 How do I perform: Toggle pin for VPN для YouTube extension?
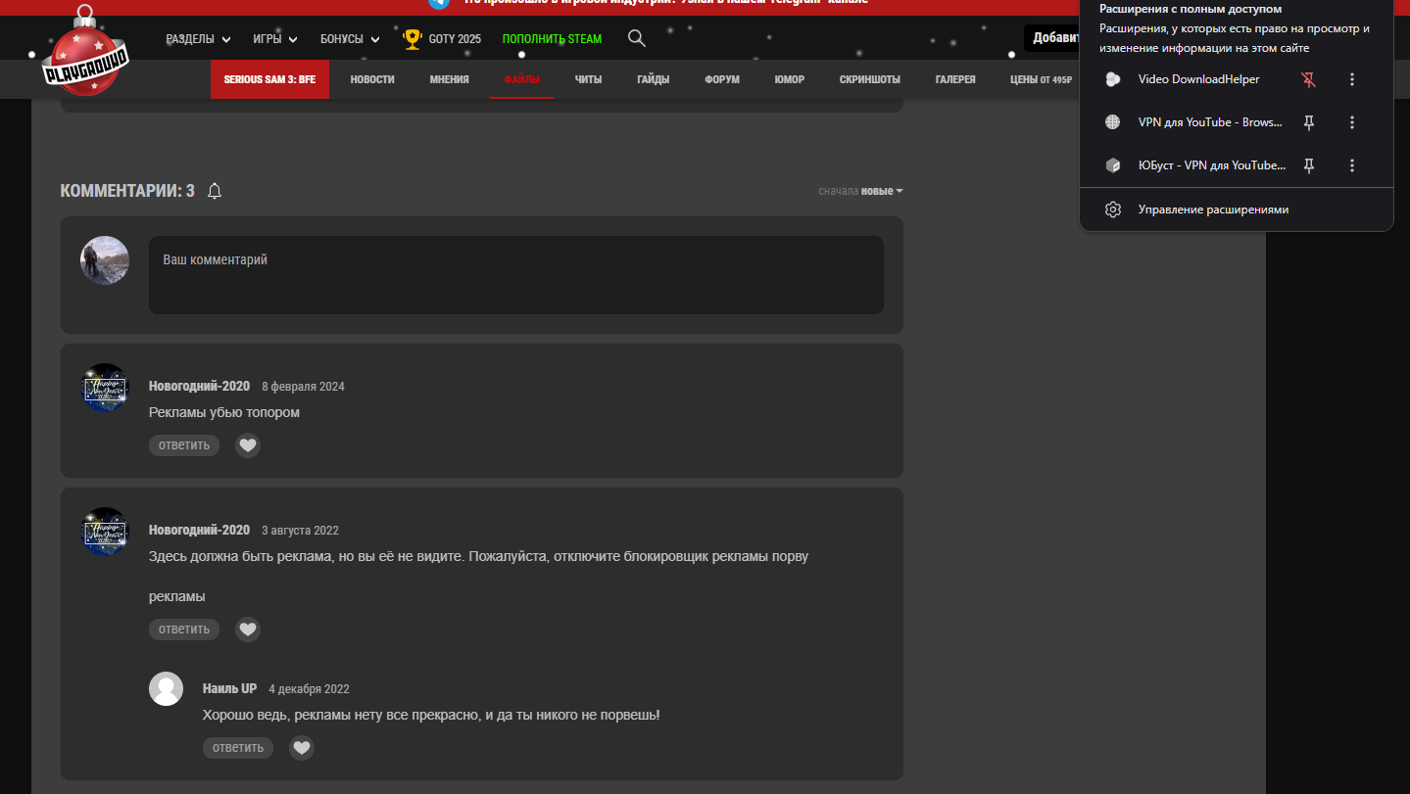click(x=1308, y=122)
